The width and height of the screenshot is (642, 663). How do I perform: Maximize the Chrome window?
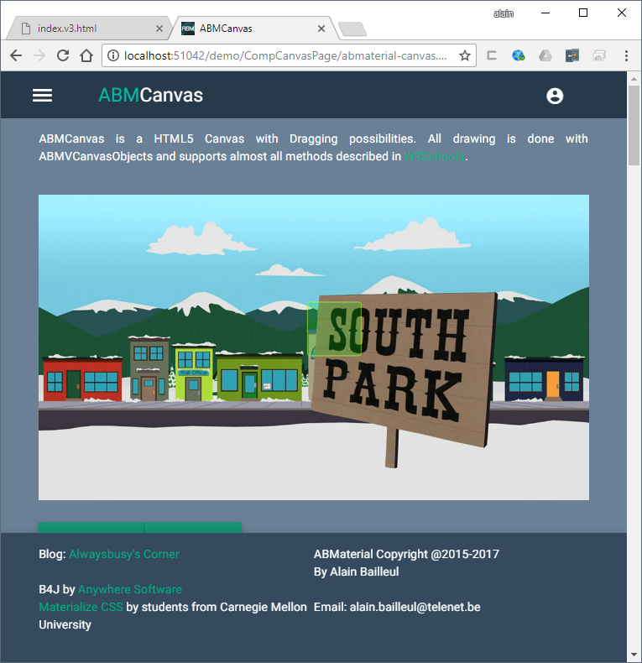tap(583, 13)
